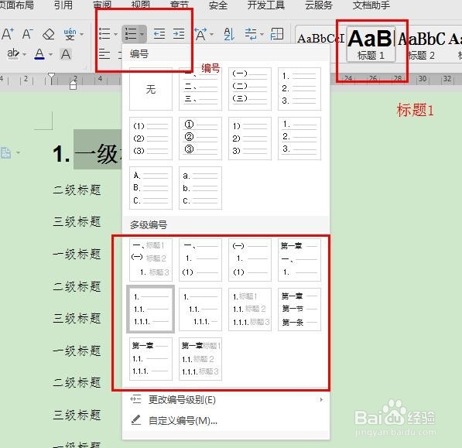
Task: Click the character shading A icon
Action: pyautogui.click(x=66, y=54)
